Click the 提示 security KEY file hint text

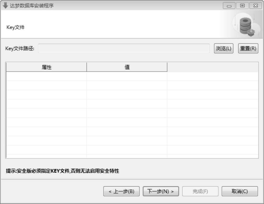coord(63,171)
